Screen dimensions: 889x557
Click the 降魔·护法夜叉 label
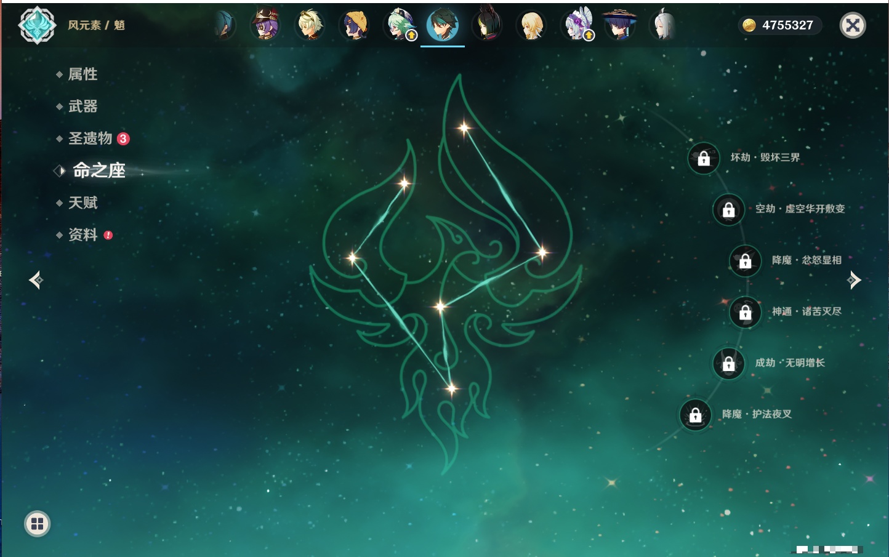[757, 414]
